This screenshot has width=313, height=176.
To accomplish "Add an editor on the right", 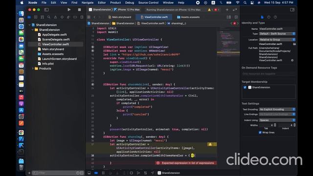I will [236, 17].
